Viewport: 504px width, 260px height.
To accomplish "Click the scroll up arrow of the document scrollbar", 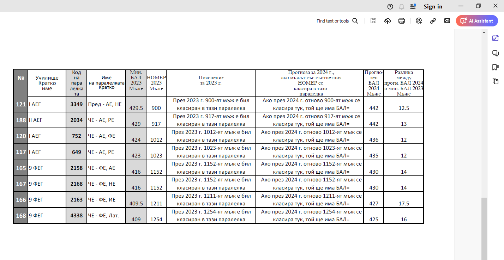I will pyautogui.click(x=484, y=32).
